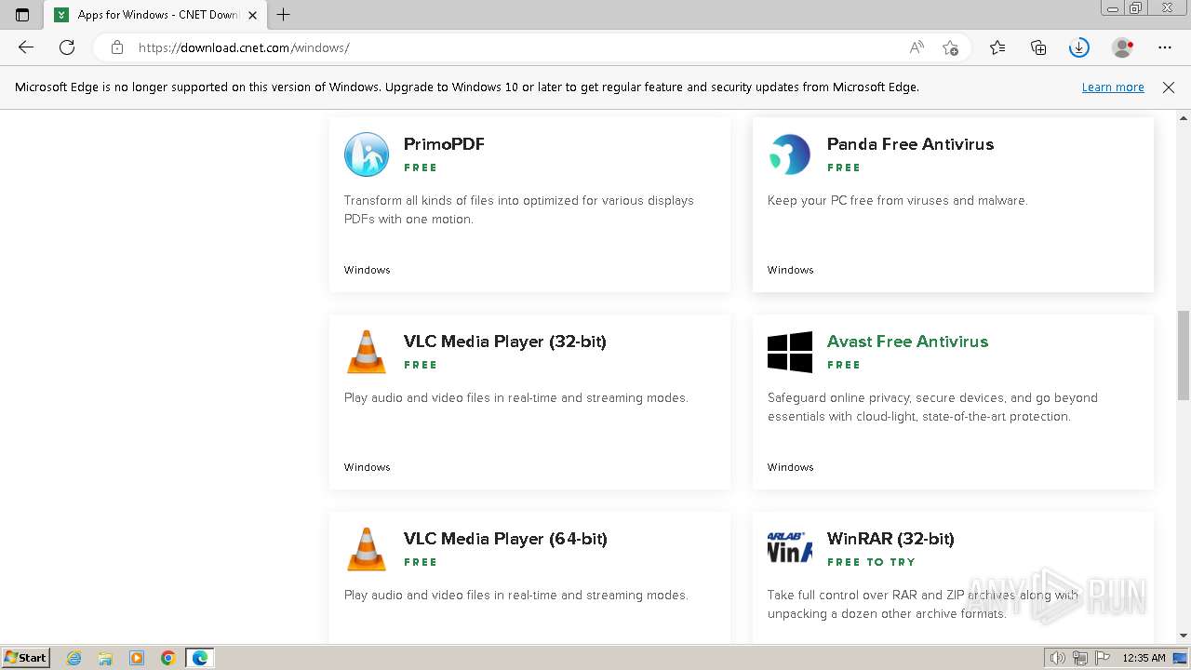The image size is (1191, 670).
Task: Open the PrimoPDF title link
Action: [x=444, y=144]
